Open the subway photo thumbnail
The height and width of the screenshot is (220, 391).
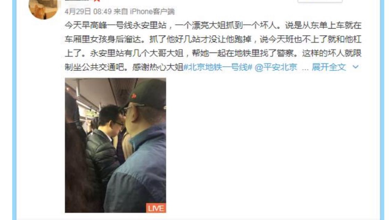click(x=115, y=146)
